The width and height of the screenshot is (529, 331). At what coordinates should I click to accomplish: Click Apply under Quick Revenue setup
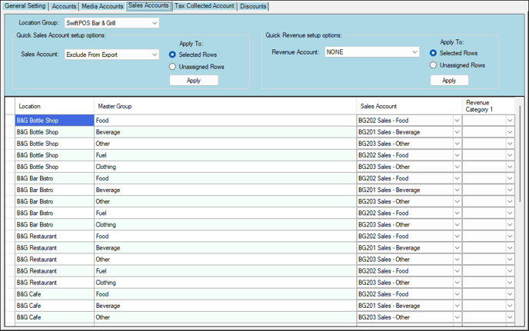449,80
